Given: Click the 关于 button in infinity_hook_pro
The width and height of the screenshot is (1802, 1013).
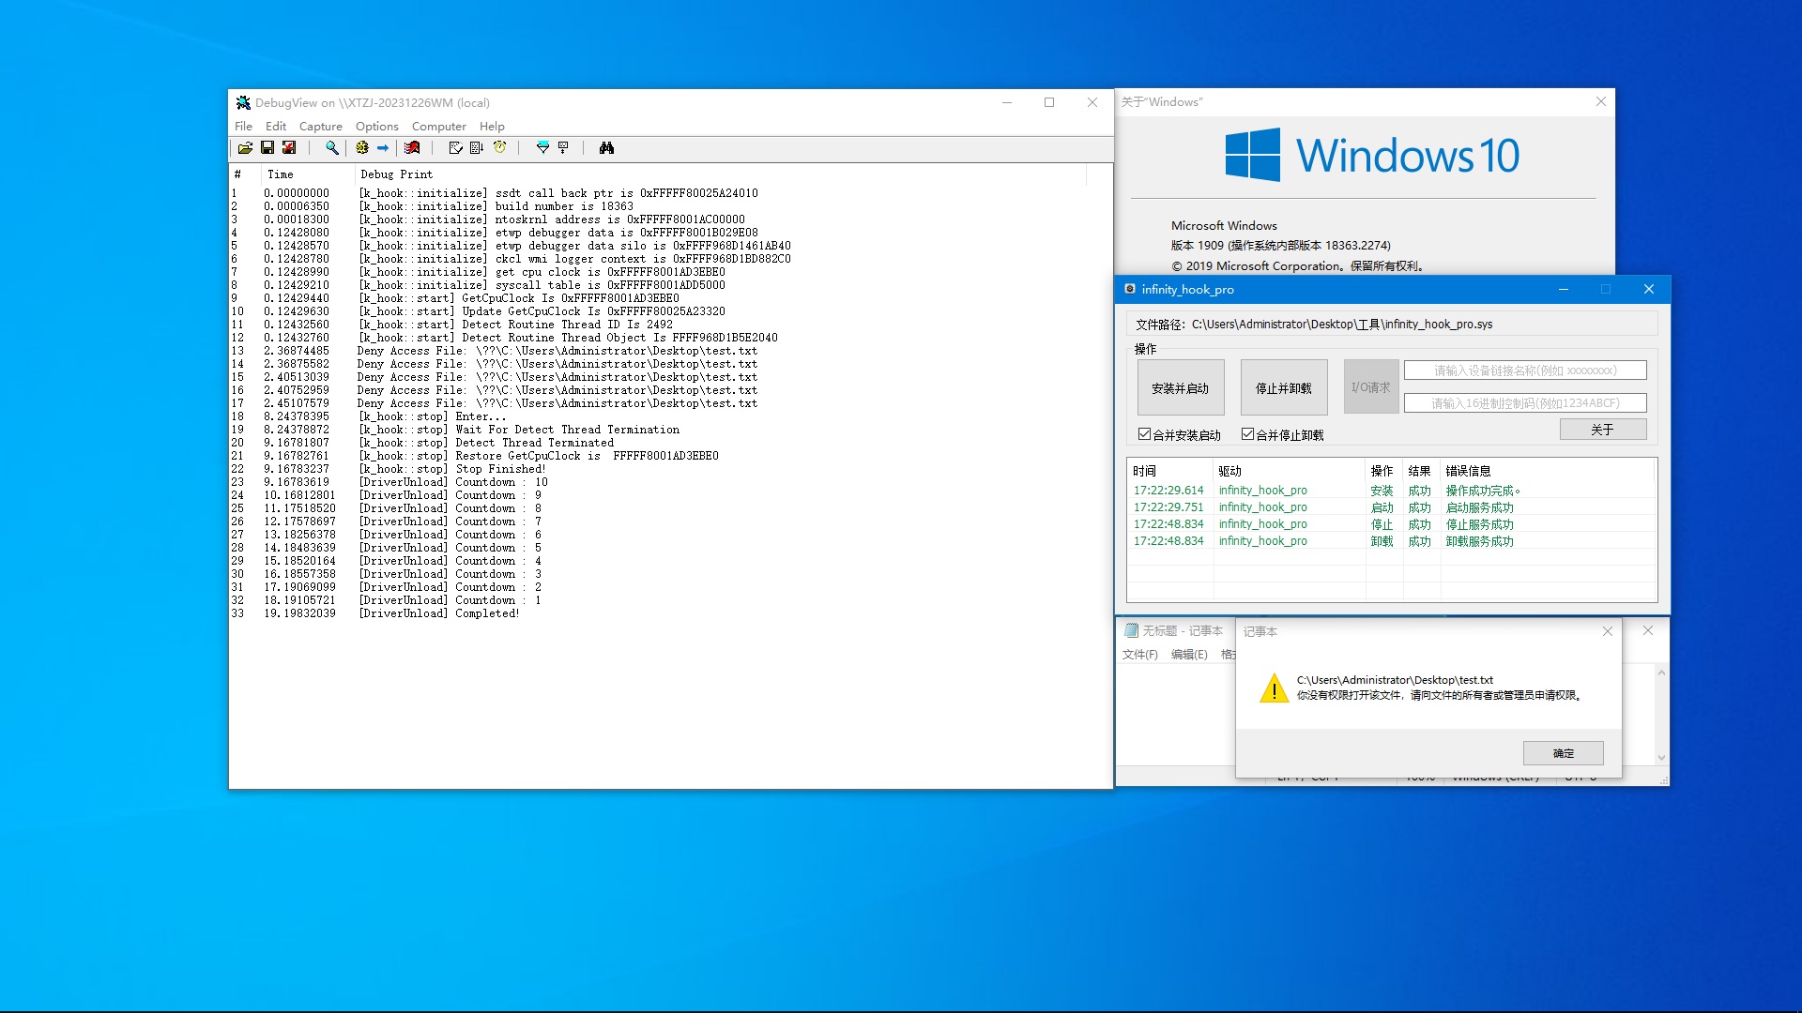Looking at the screenshot, I should (1602, 430).
